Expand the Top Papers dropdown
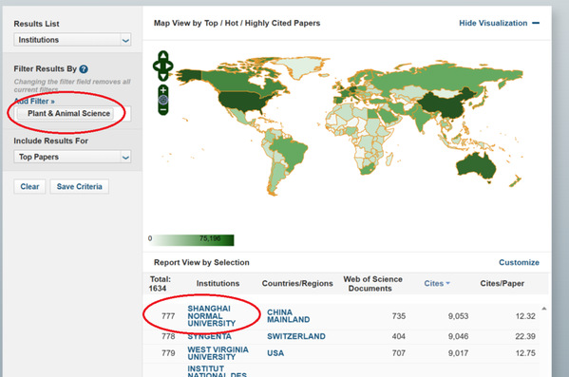The image size is (569, 377). tap(72, 157)
